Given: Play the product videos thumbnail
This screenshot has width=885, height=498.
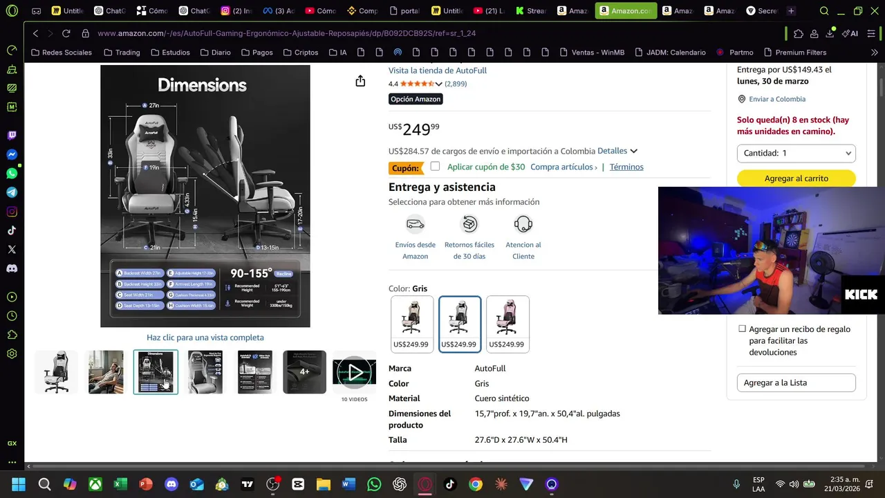Looking at the screenshot, I should (x=355, y=372).
